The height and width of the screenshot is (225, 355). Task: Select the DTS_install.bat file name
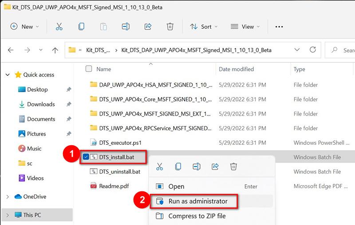coord(117,157)
